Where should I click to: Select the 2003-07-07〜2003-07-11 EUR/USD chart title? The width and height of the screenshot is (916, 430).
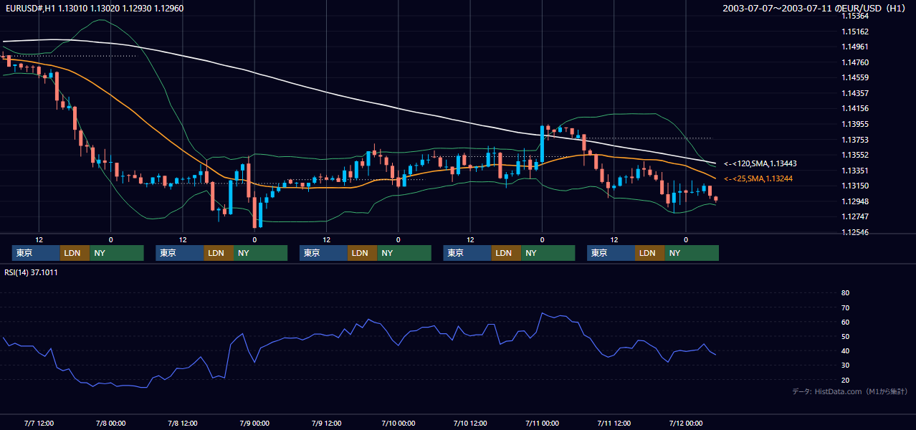tap(814, 8)
